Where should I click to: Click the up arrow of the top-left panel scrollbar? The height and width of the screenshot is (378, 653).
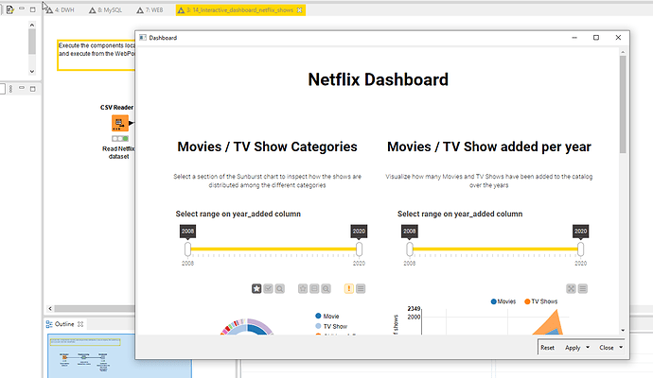[32, 25]
